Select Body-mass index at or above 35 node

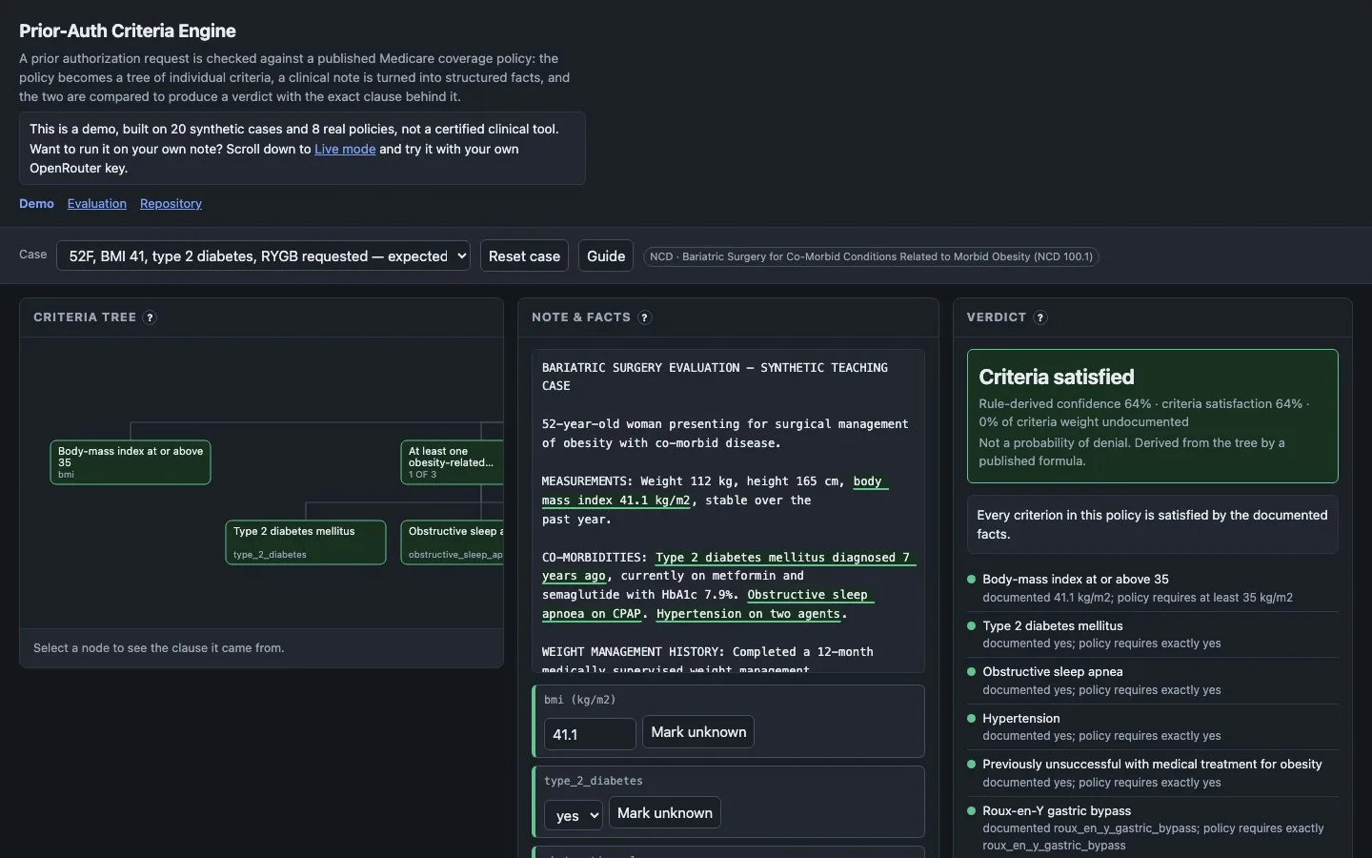pos(131,462)
